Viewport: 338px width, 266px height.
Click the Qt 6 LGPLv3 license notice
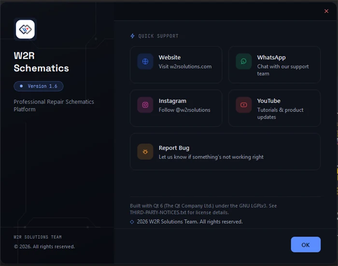[x=203, y=209]
